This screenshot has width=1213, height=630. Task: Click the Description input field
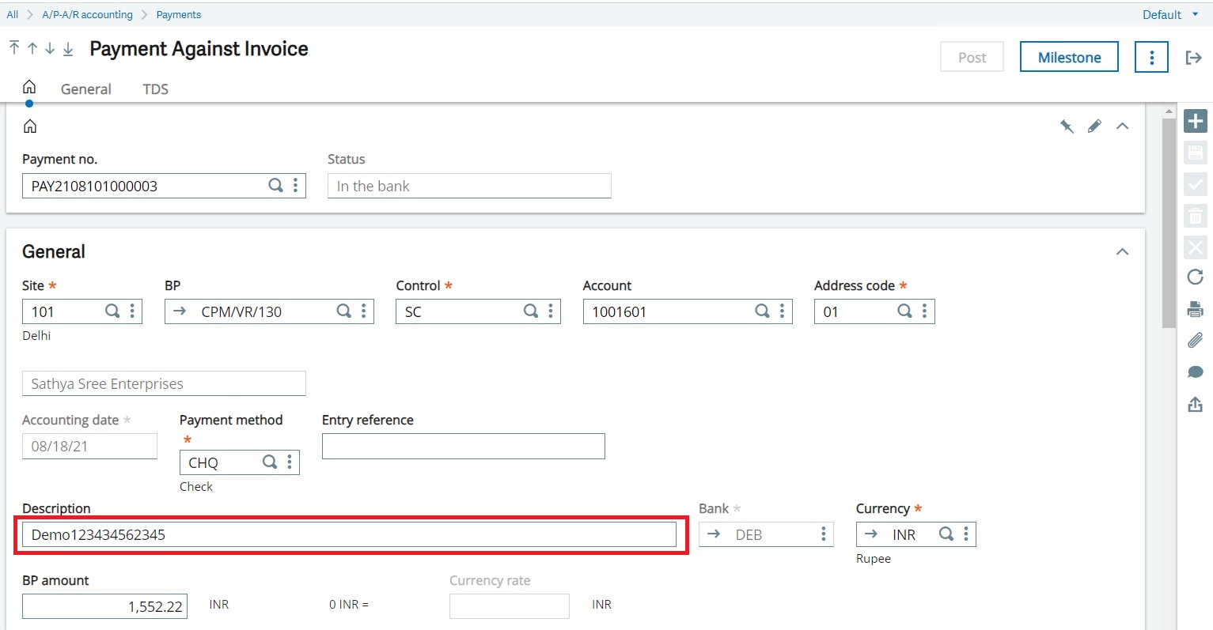(x=349, y=534)
